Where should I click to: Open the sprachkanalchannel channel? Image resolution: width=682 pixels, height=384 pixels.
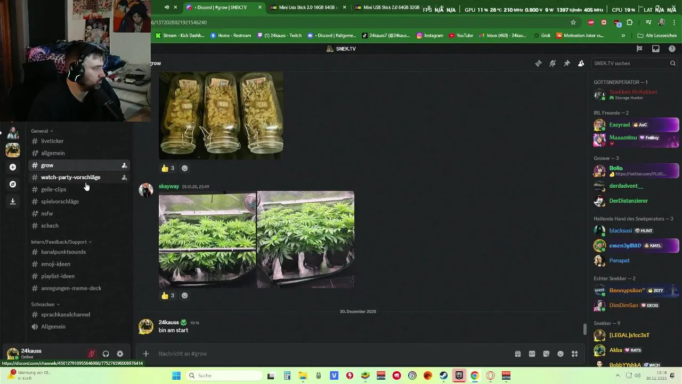(79, 315)
